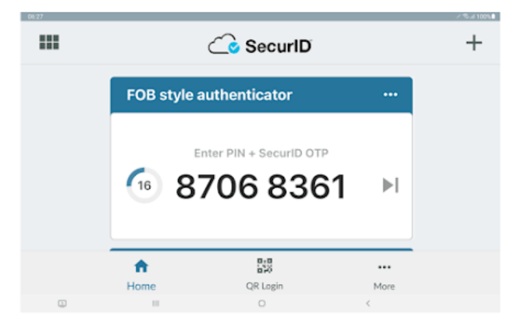Open the QR Login tab

(x=265, y=275)
